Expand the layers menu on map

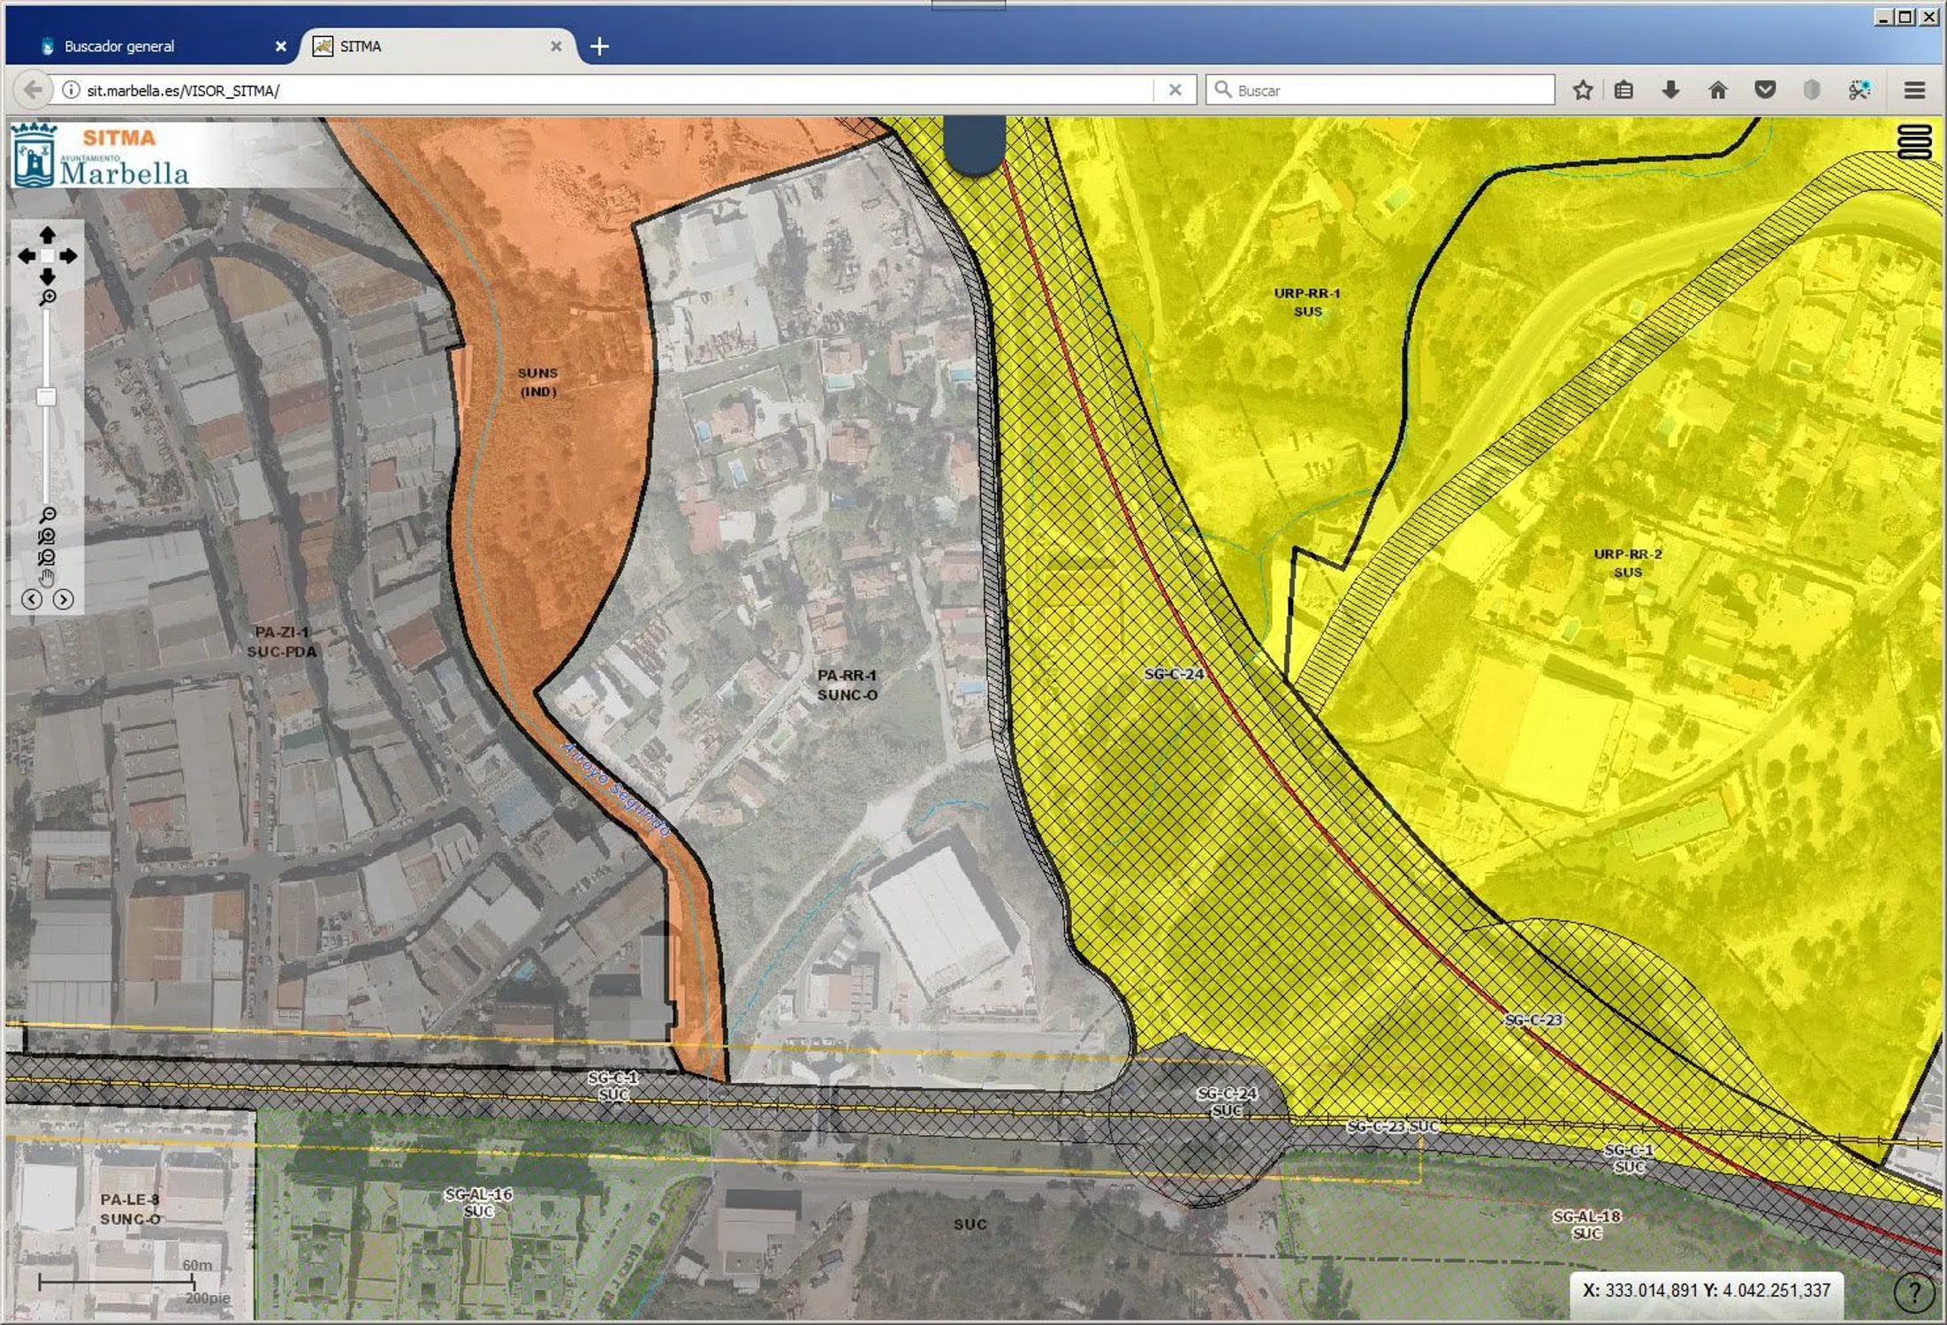click(x=1914, y=142)
